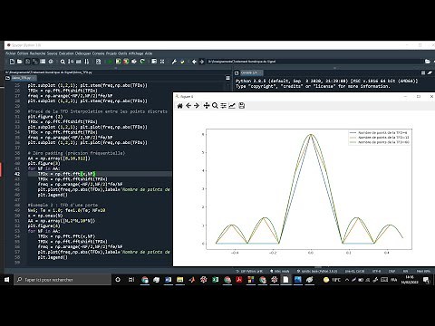Select Zoom to rectangle tool in figure

coord(215,106)
